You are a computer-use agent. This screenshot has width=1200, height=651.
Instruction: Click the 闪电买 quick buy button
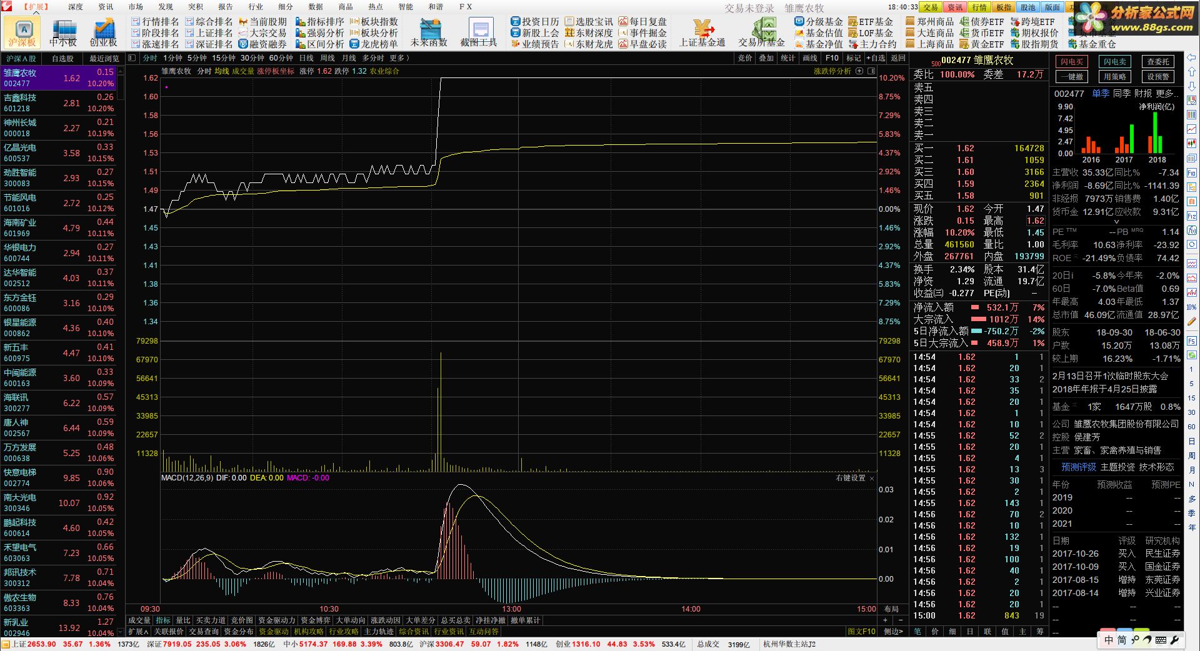[1071, 62]
